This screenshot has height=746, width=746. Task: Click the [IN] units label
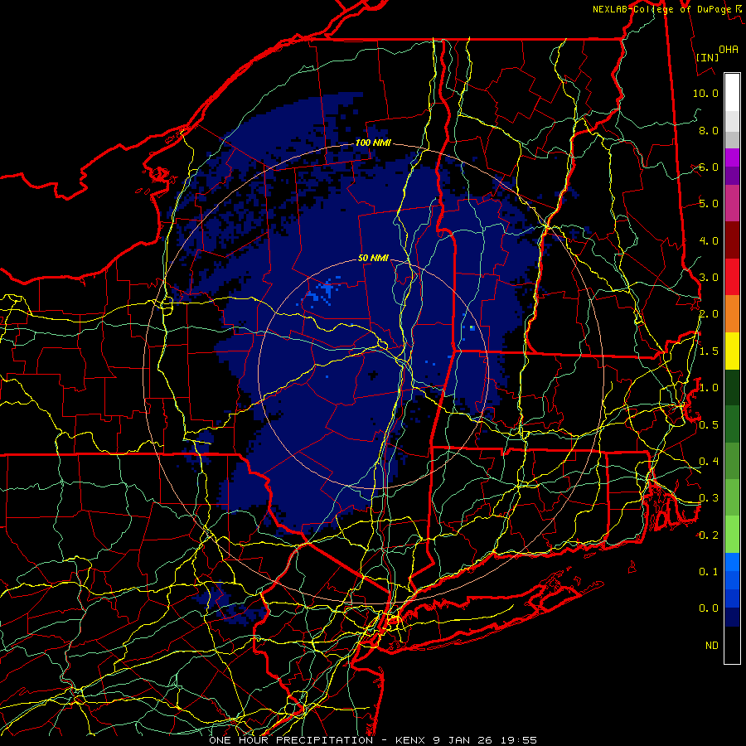(x=708, y=57)
